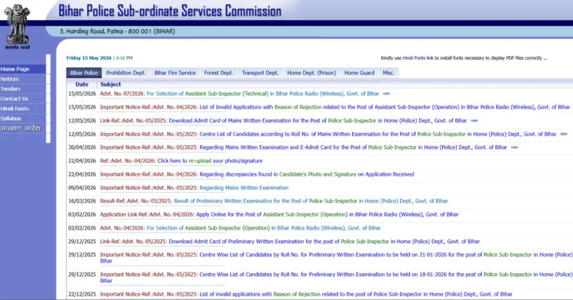This screenshot has height=300, width=573.
Task: Open Result of Preliminary Written Examination link
Action: [274, 201]
